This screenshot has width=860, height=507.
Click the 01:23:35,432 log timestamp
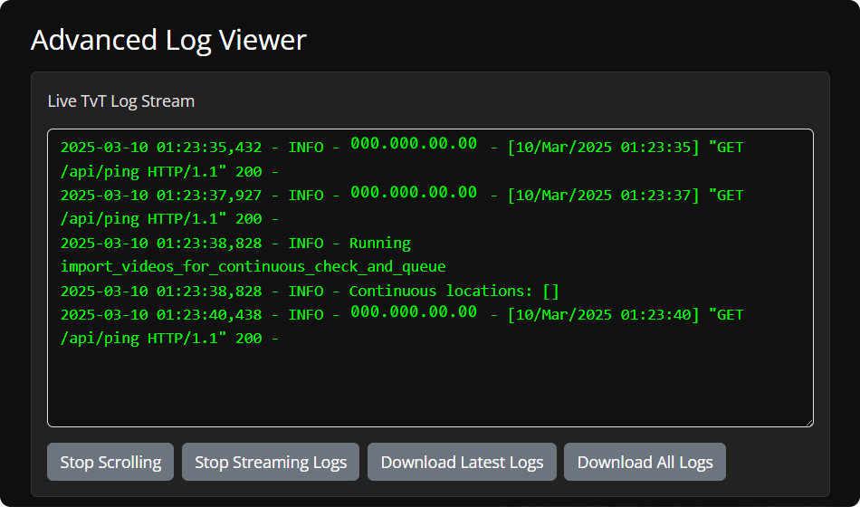pos(209,148)
